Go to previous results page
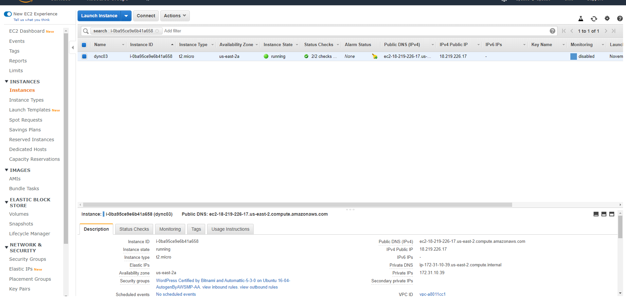Viewport: 626px width, 299px height. point(572,31)
